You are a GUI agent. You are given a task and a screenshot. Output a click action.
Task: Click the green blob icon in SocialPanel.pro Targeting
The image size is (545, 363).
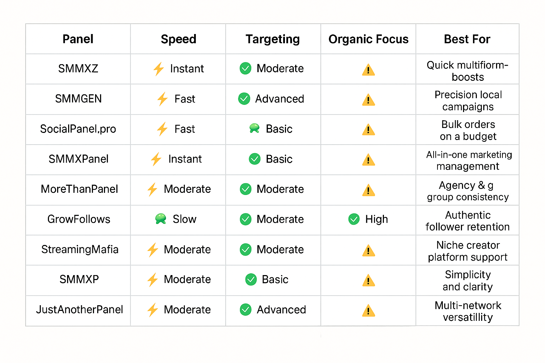coord(254,128)
